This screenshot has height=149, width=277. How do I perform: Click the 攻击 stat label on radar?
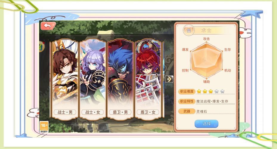click(206, 39)
